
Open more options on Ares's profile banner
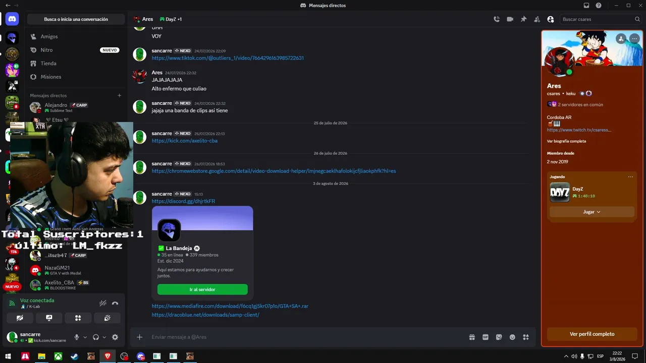pos(634,38)
